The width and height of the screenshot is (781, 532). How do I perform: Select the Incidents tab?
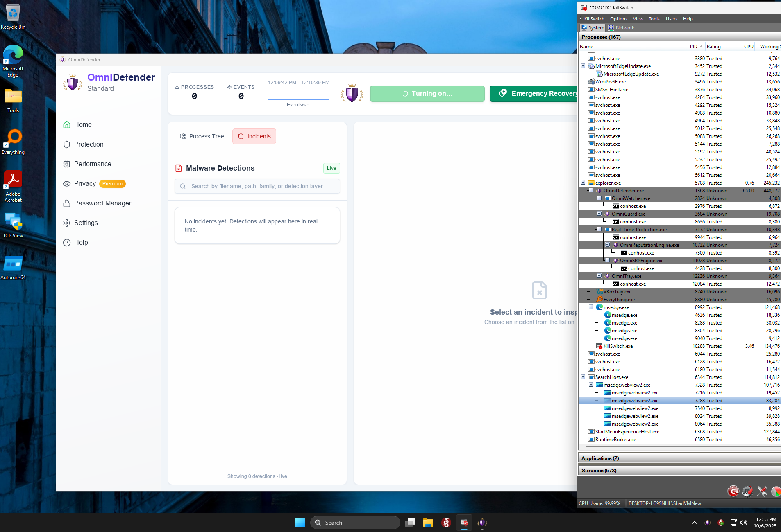tap(254, 136)
